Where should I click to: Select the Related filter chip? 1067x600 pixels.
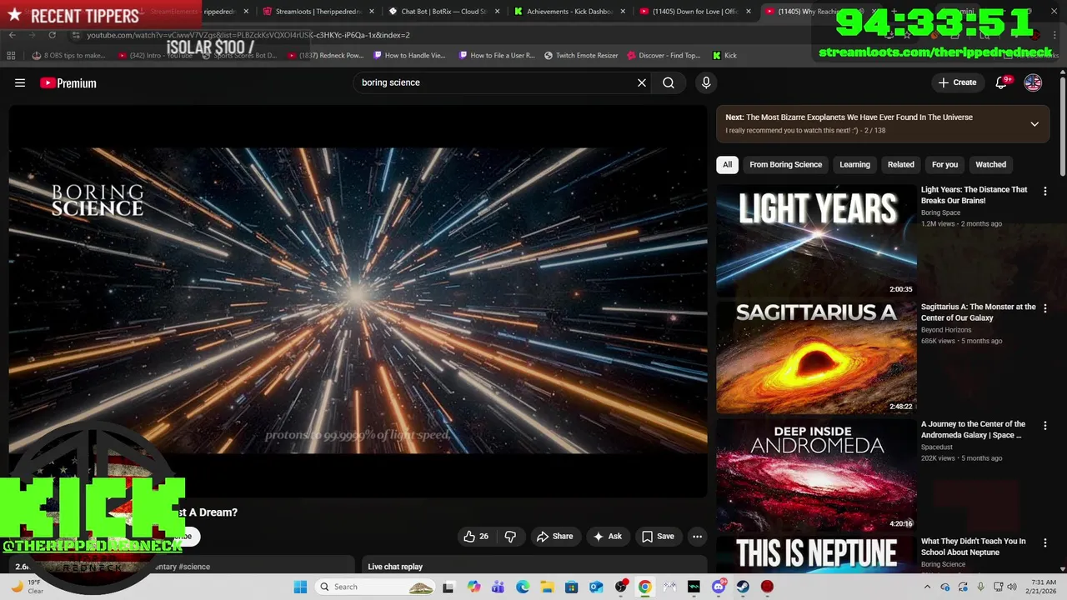pyautogui.click(x=900, y=164)
